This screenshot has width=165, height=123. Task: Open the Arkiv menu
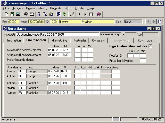[x=6, y=8]
